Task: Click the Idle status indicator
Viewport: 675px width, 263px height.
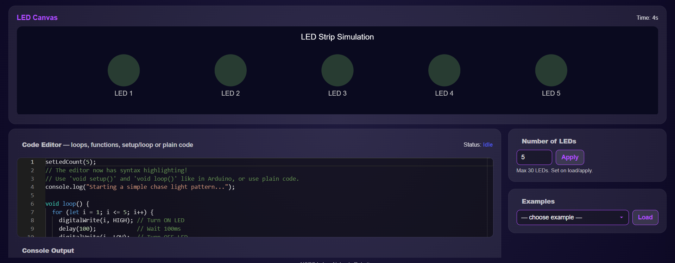Action: [x=487, y=145]
